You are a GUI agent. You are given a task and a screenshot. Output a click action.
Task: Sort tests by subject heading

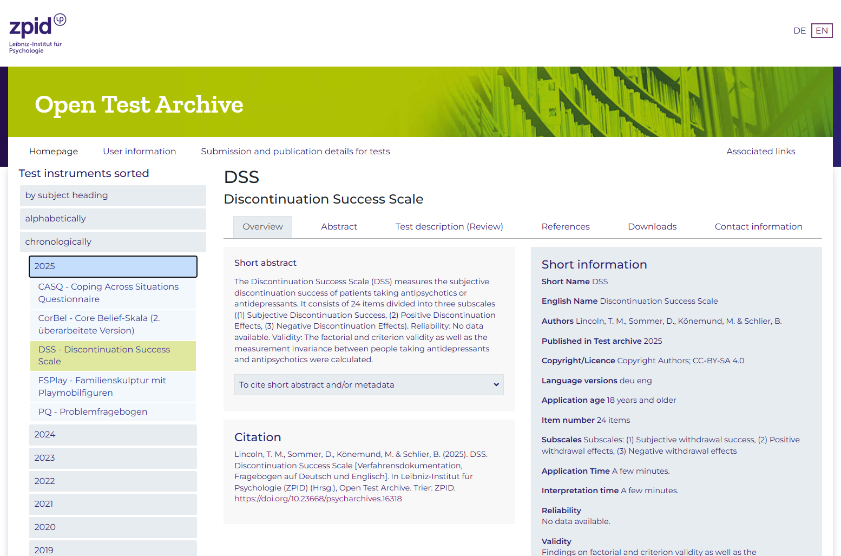point(66,195)
